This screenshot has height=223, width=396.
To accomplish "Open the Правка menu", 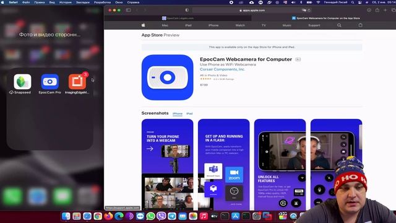I will 40,2.
